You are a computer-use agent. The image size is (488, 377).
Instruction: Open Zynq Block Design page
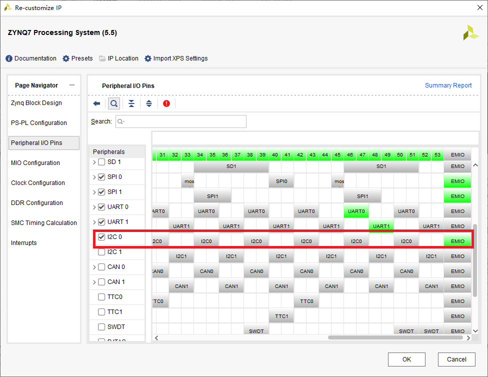pos(36,103)
